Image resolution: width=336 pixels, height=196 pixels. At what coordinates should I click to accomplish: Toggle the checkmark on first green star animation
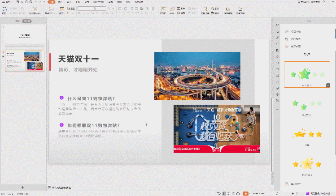point(328,85)
